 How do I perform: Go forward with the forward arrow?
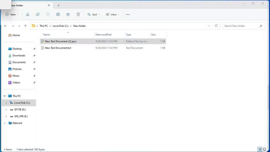[x=13, y=26]
